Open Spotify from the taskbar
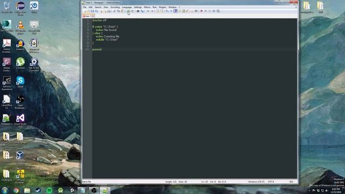Viewport: 345px width, 194px height. tap(49, 190)
